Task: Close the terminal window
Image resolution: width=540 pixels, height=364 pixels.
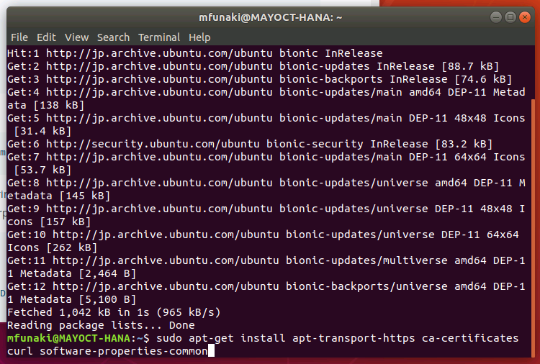Action: click(x=525, y=17)
